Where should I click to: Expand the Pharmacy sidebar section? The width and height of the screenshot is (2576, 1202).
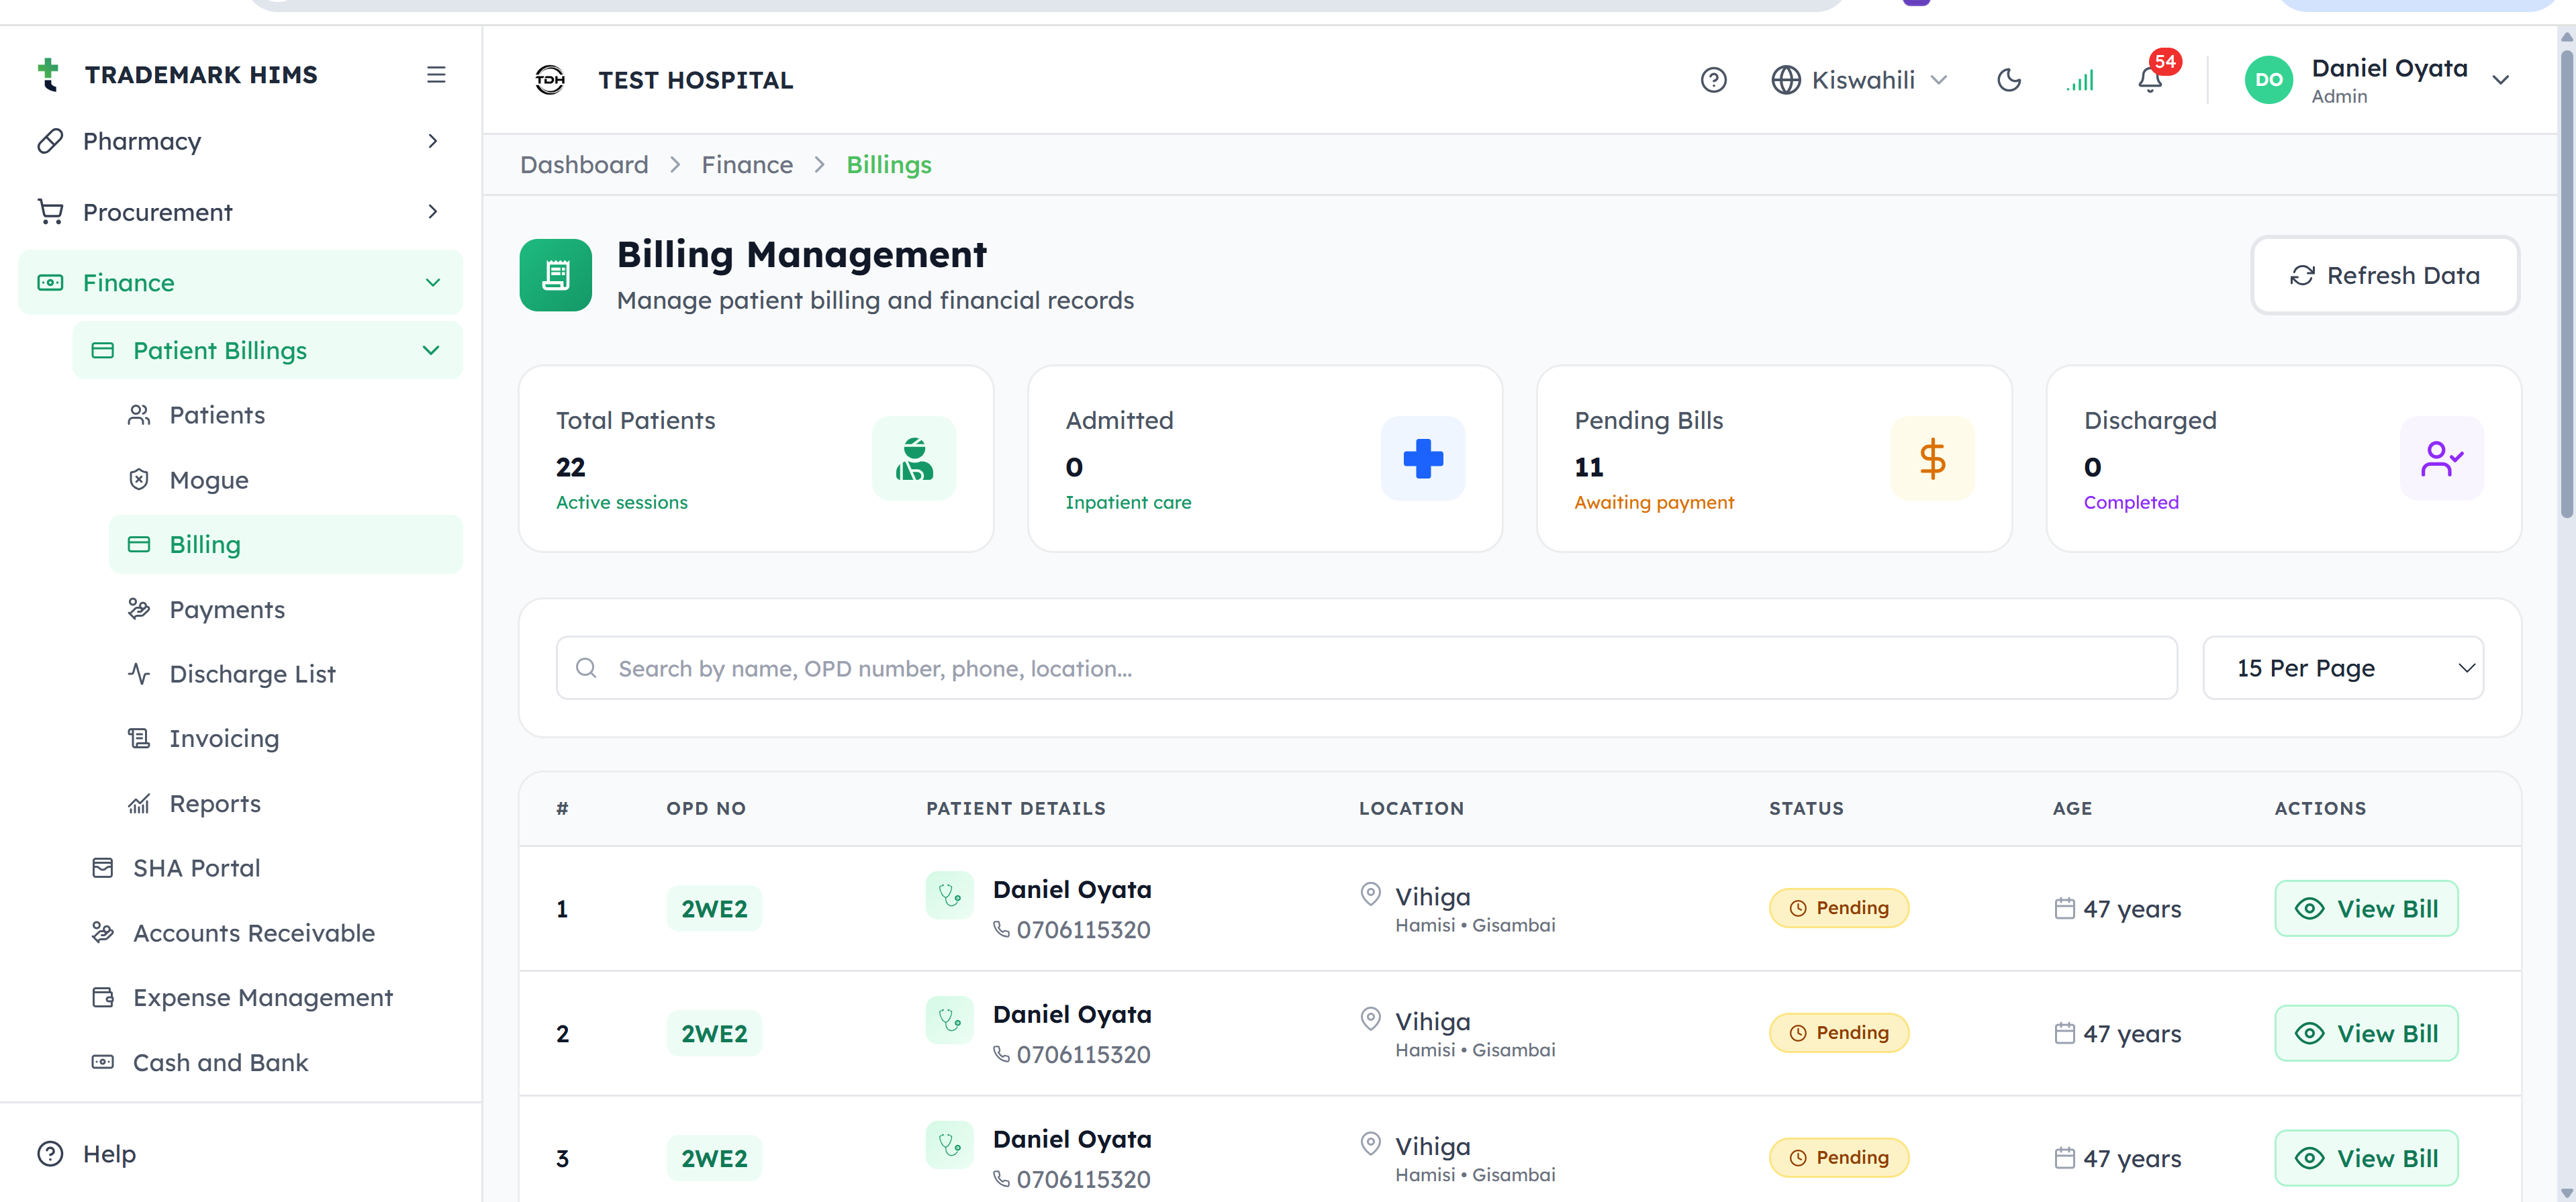pos(240,141)
